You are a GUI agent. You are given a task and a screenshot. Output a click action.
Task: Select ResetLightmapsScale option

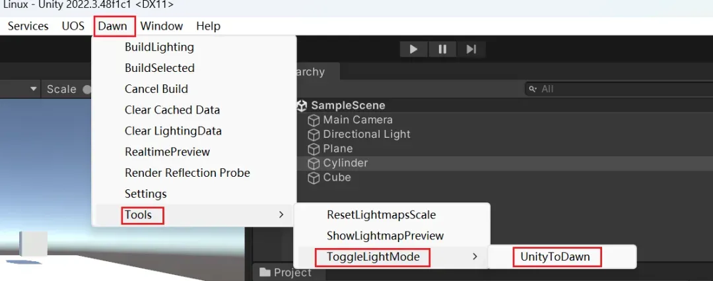[392, 214]
